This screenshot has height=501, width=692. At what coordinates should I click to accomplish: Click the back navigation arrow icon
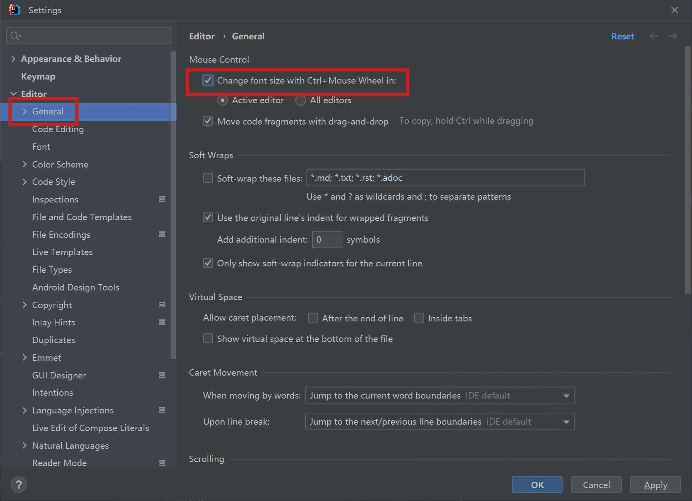point(654,36)
